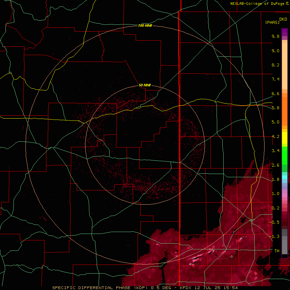Pick the bright green segment of the color bar
Screen dimensions: 290x290
click(x=285, y=156)
